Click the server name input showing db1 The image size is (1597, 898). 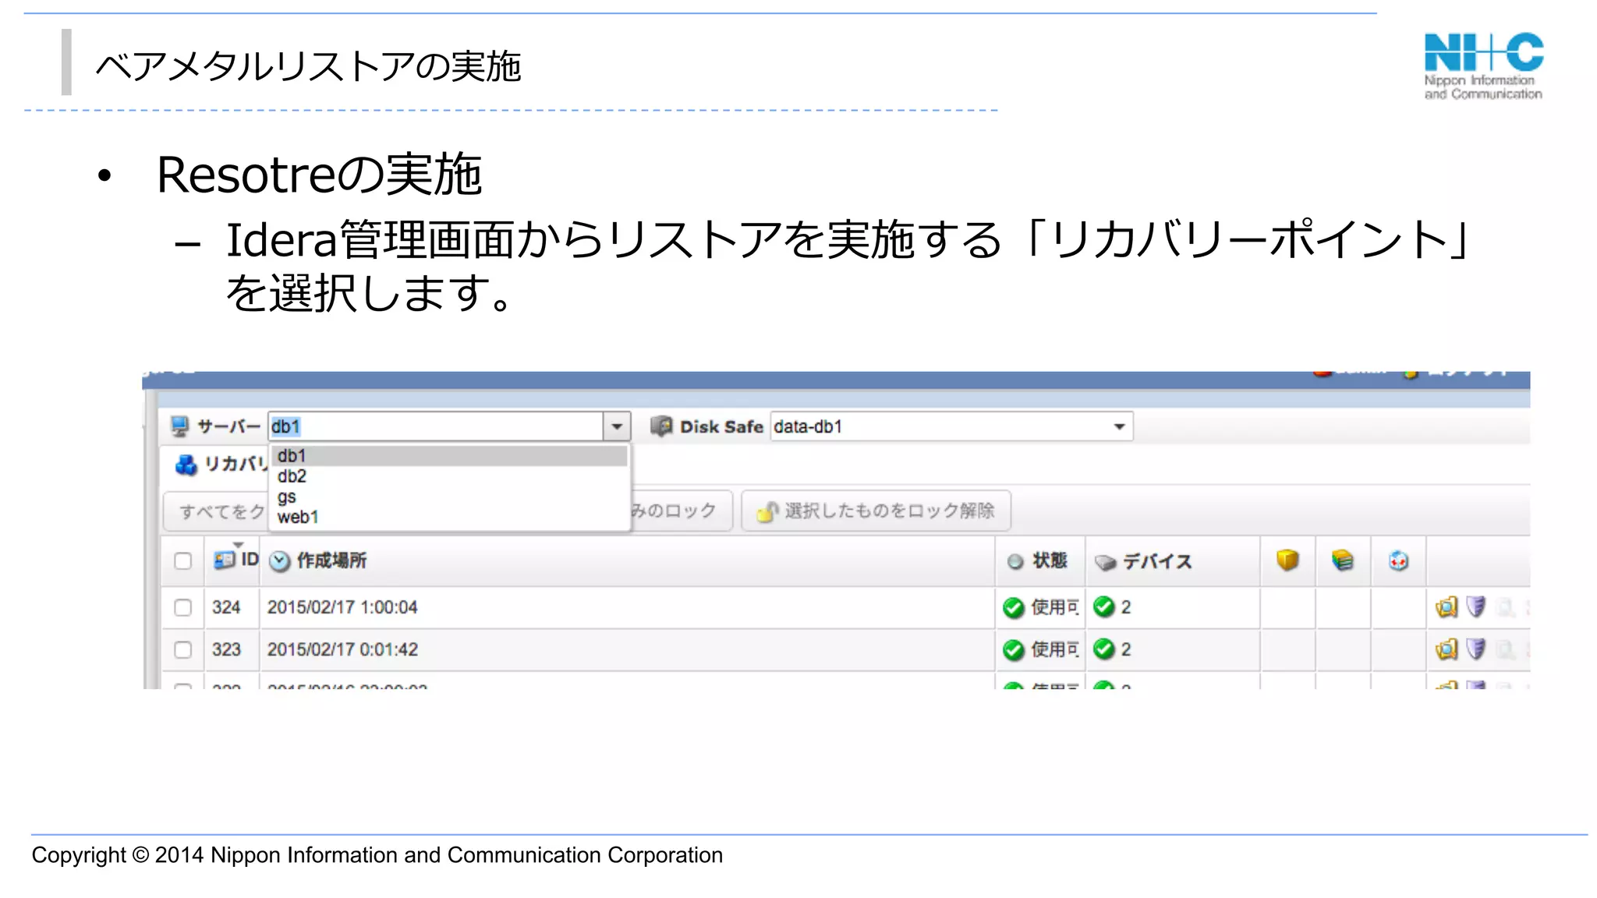pos(435,426)
